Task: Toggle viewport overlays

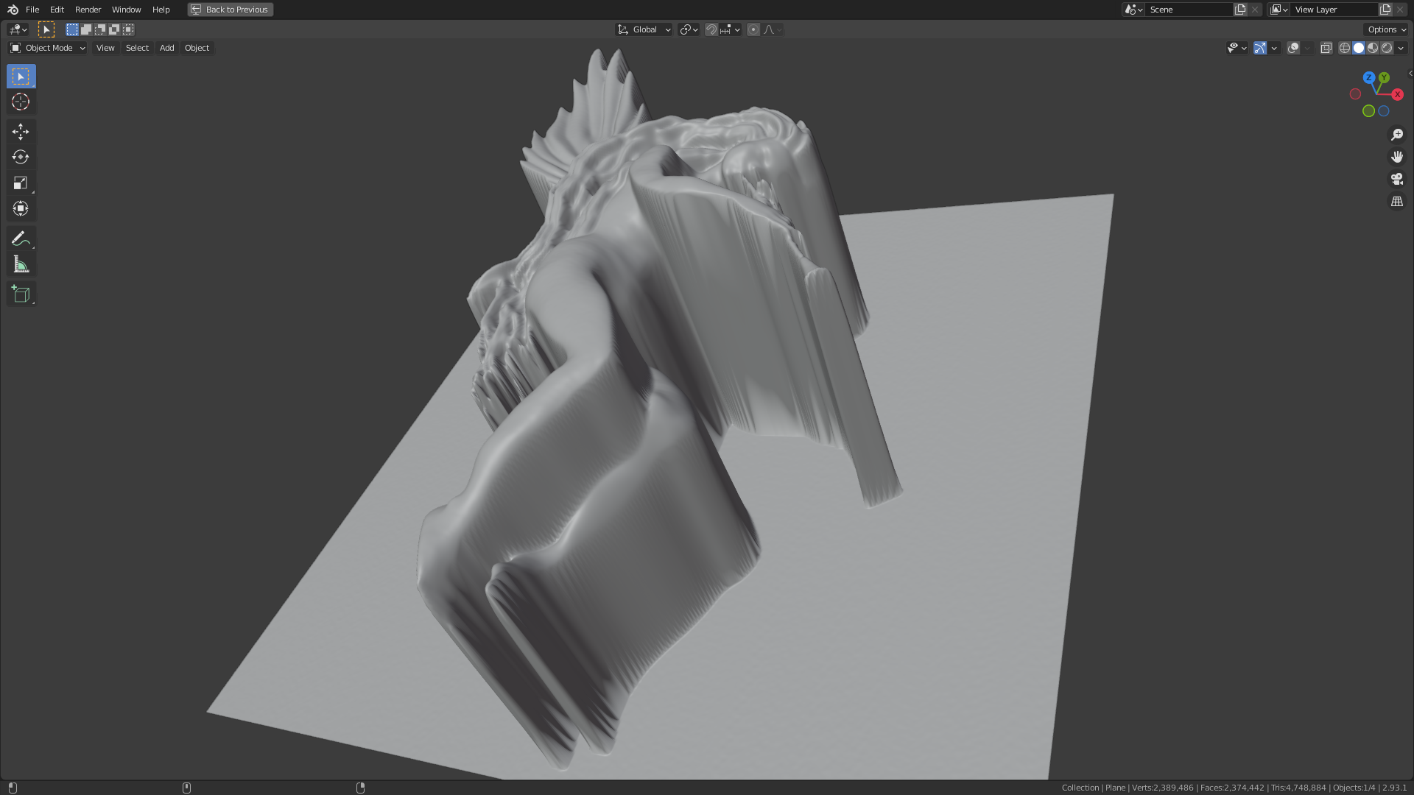Action: 1293,48
